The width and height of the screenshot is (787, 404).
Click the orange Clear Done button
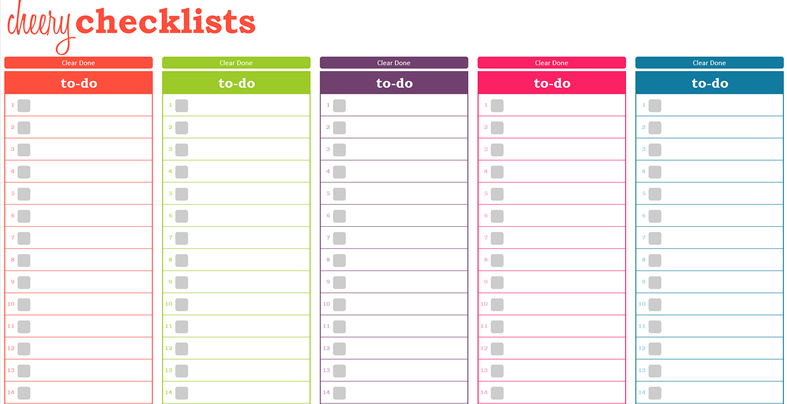point(78,63)
